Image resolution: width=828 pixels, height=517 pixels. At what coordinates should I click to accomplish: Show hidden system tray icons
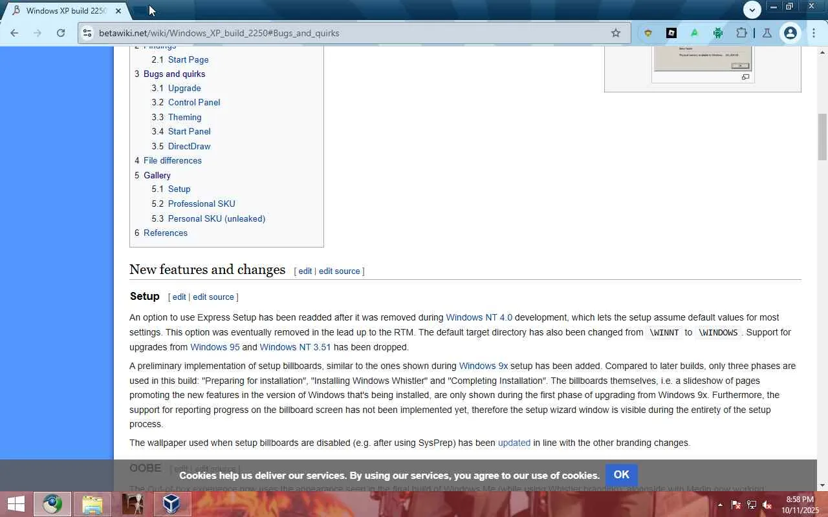coord(720,505)
